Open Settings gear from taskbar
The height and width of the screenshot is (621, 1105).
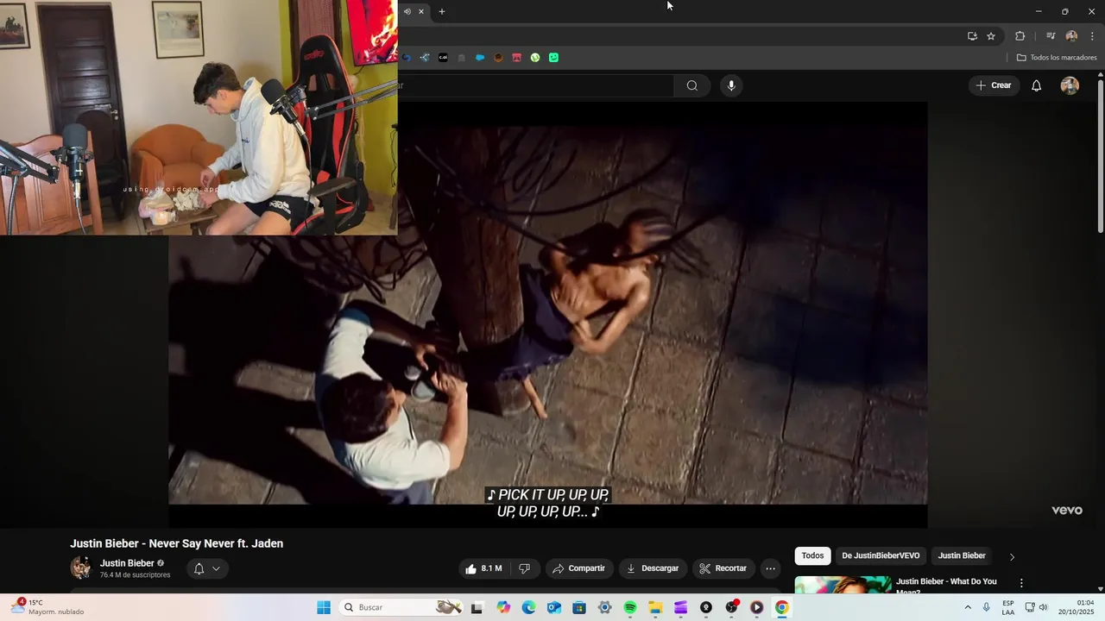tap(604, 607)
